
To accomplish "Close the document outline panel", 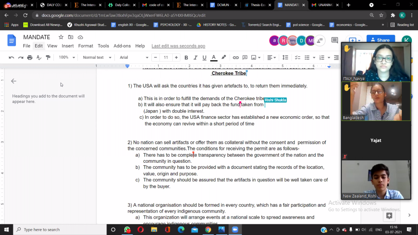I will point(13,81).
